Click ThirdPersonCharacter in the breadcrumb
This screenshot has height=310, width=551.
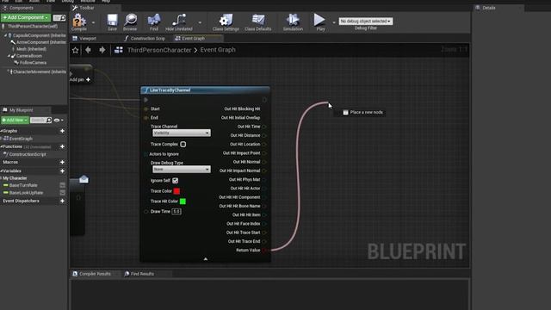[x=159, y=50]
